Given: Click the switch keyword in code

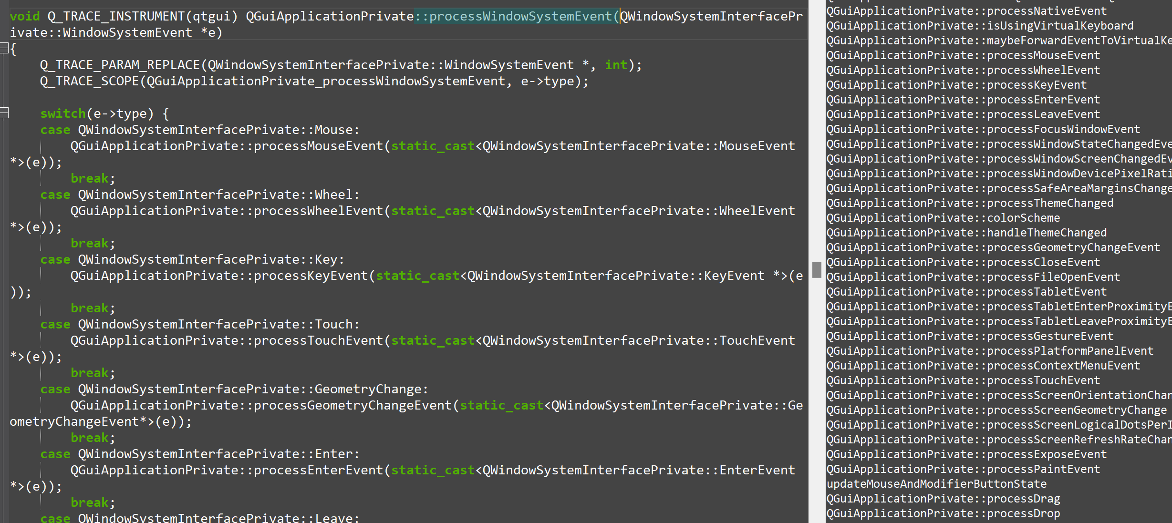Looking at the screenshot, I should click(x=62, y=113).
